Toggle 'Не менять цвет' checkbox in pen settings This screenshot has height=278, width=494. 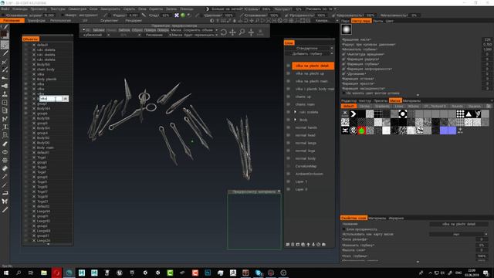(x=343, y=93)
